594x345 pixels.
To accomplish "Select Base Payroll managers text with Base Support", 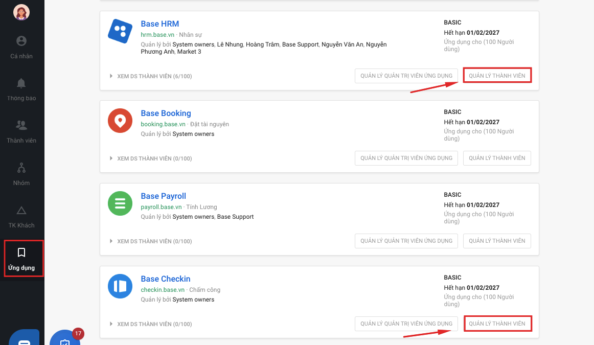I will tap(197, 217).
